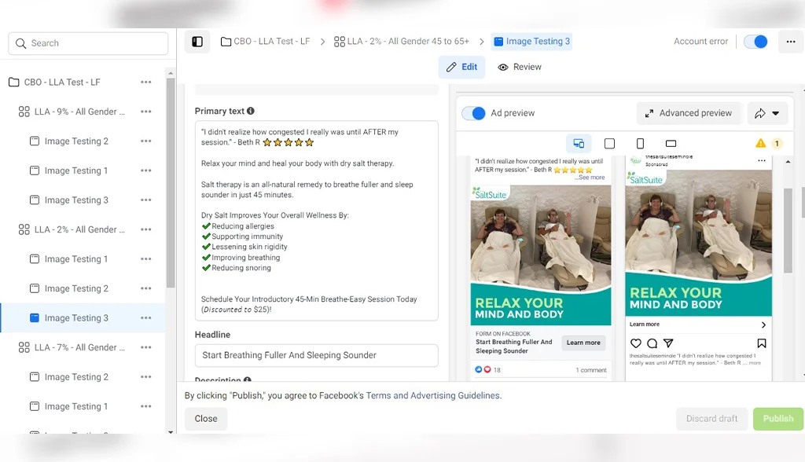Image resolution: width=805 pixels, height=462 pixels.
Task: Open Advanced preview
Action: (689, 113)
